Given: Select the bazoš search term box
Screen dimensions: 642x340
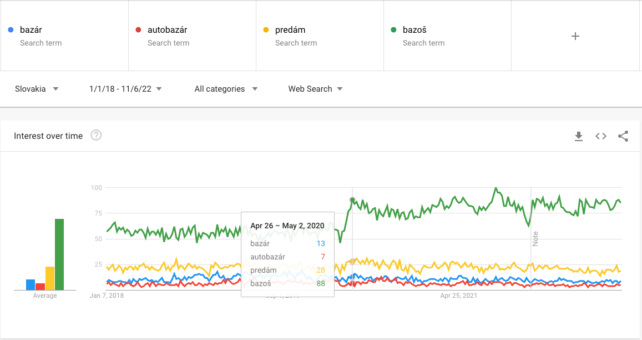Looking at the screenshot, I should point(448,36).
